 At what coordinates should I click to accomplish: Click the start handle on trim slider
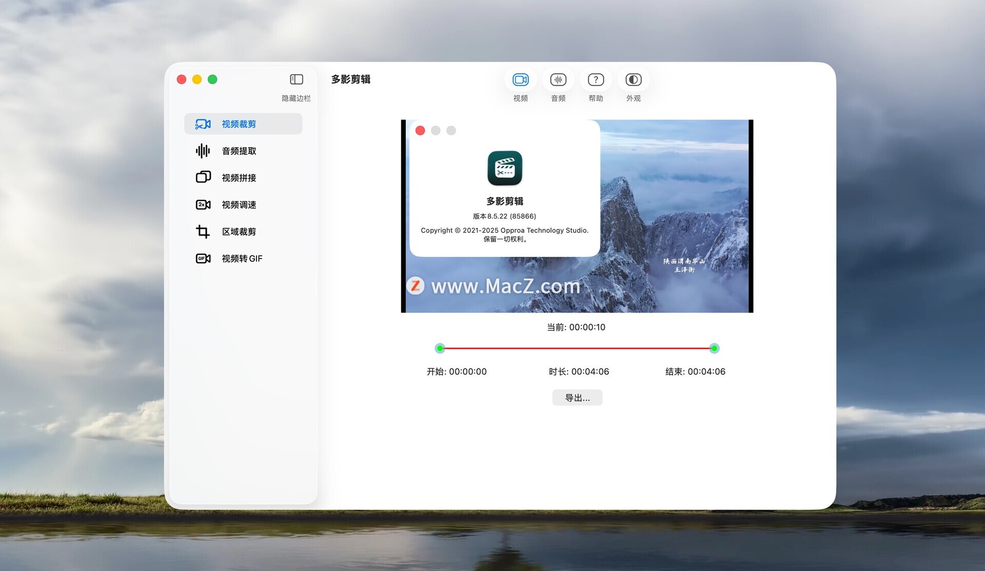tap(440, 348)
